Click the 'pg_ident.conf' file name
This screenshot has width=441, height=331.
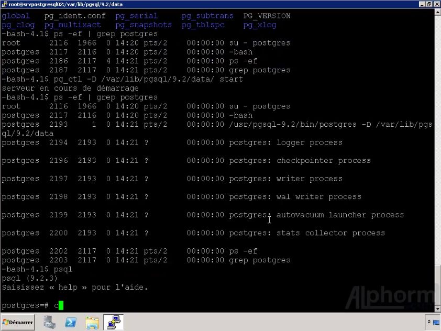(75, 16)
